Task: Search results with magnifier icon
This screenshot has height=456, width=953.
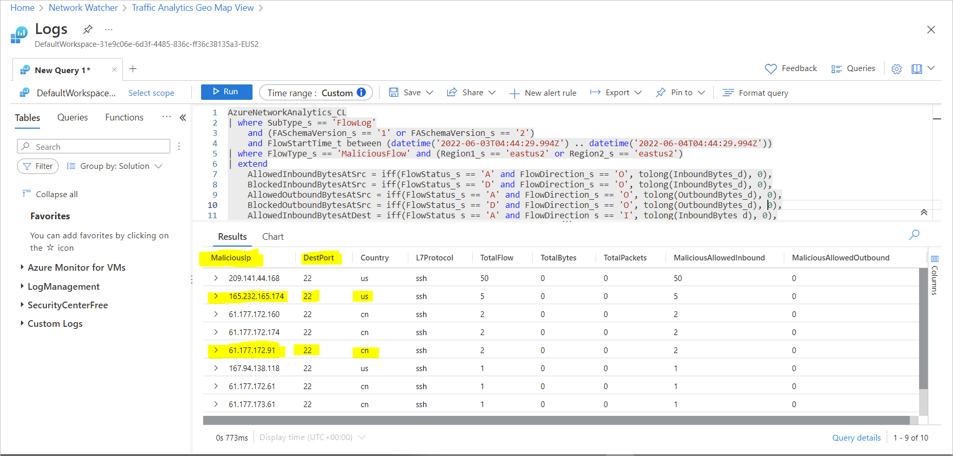Action: click(x=914, y=235)
